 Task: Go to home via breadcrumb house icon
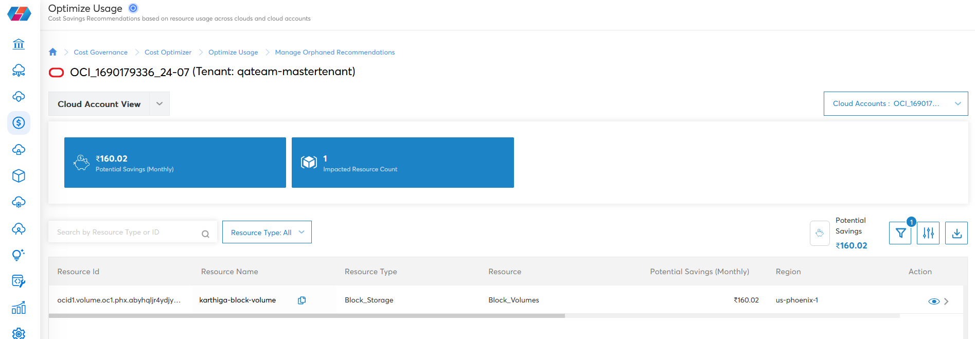click(52, 52)
